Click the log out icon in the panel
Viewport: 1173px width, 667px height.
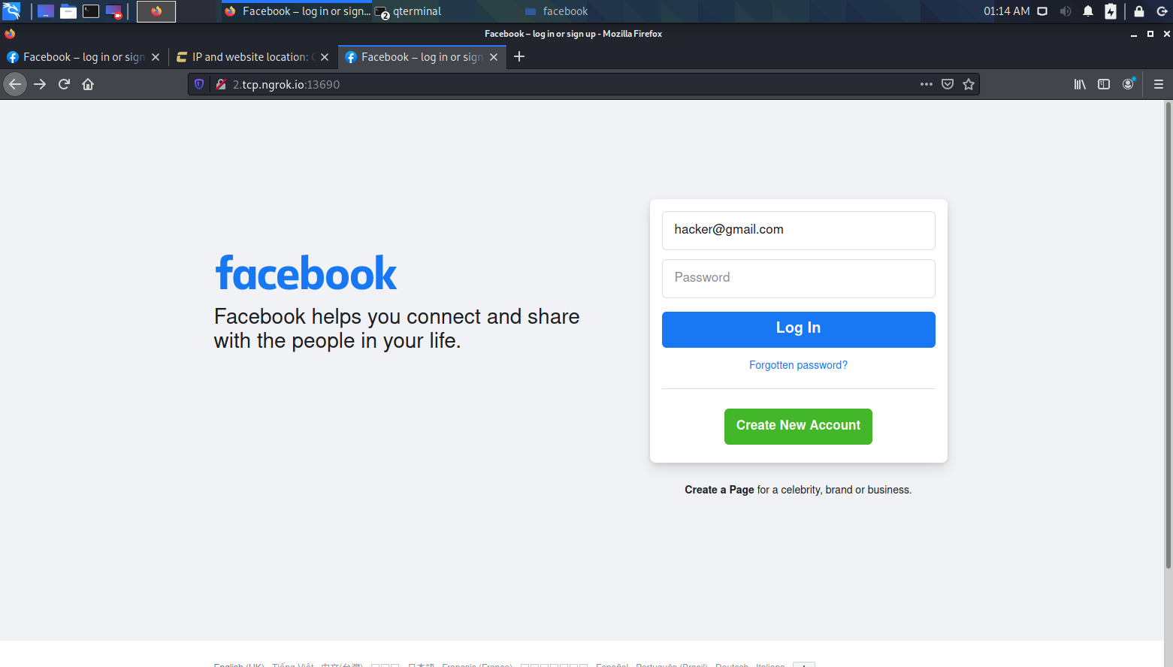[1162, 11]
